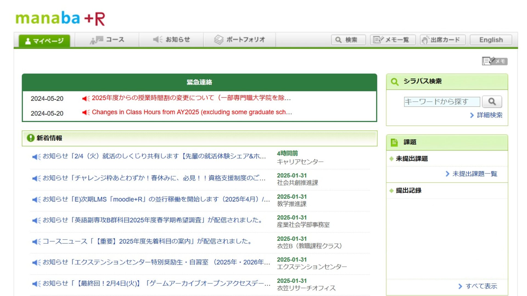
Task: Click the megaphone icon beside the 英語副専攻 notice
Action: click(x=36, y=220)
